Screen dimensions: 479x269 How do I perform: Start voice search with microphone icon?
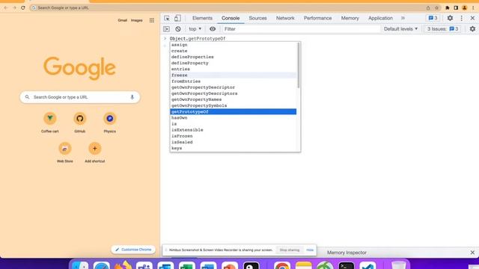pyautogui.click(x=132, y=97)
